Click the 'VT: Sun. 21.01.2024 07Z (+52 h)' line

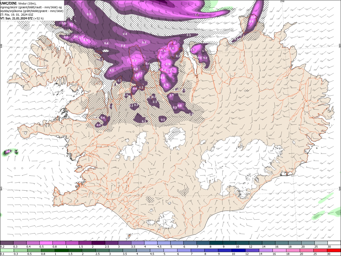[22, 18]
